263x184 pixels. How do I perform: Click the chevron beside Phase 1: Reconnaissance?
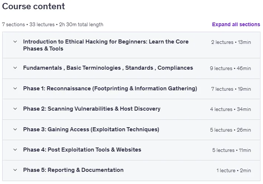15,88
